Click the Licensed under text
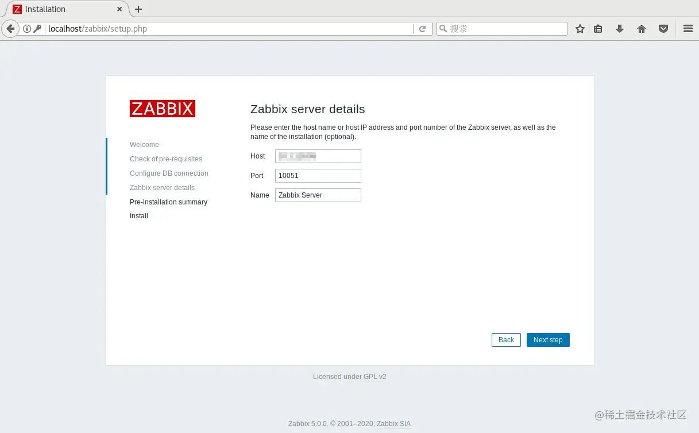This screenshot has width=699, height=433. click(337, 377)
